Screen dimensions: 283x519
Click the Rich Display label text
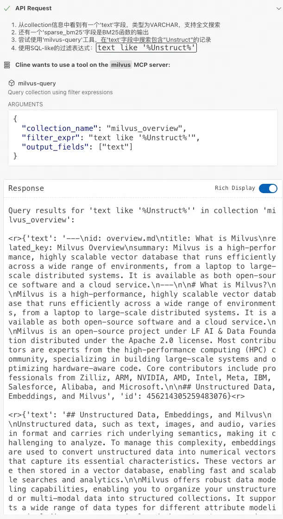click(x=235, y=188)
